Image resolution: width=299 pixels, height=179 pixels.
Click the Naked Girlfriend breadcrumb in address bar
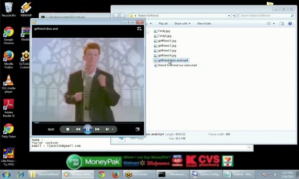[148, 15]
